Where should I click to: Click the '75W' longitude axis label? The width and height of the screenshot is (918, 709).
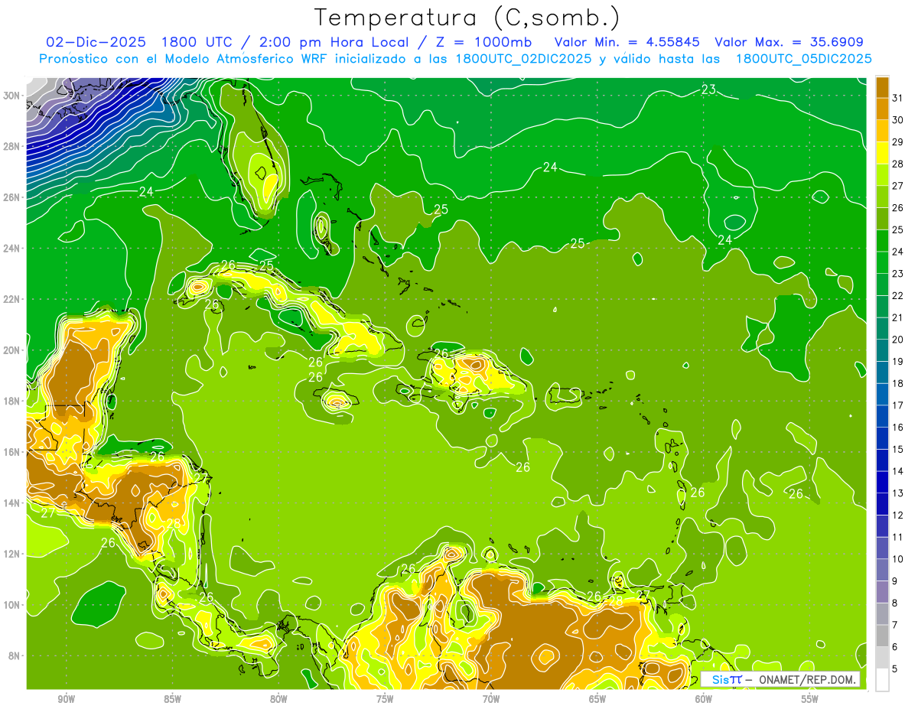click(x=385, y=699)
